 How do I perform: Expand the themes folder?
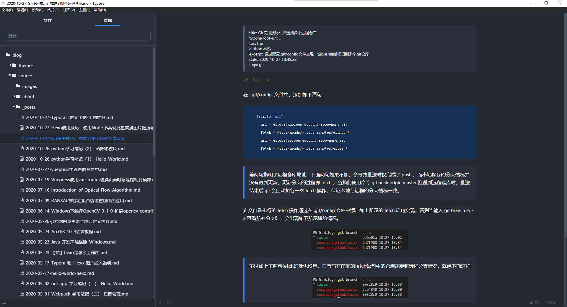(x=11, y=65)
